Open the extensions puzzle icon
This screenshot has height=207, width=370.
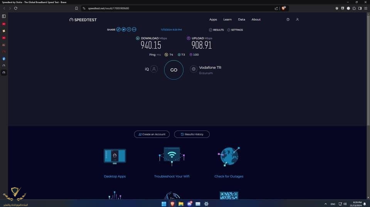[354, 8]
